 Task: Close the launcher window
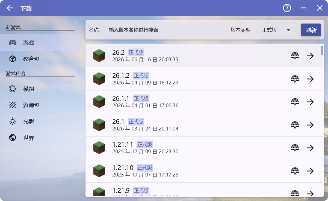click(320, 8)
